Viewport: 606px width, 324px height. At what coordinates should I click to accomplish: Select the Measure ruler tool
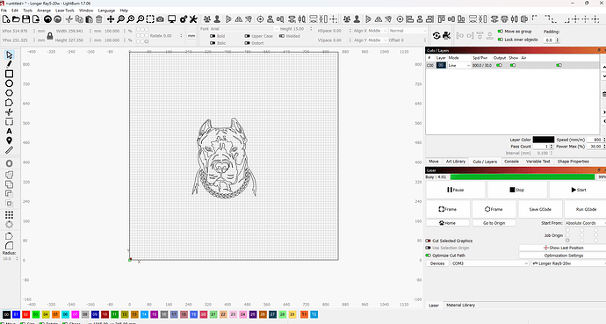point(10,150)
